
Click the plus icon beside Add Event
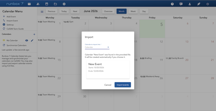[x=4, y=17]
